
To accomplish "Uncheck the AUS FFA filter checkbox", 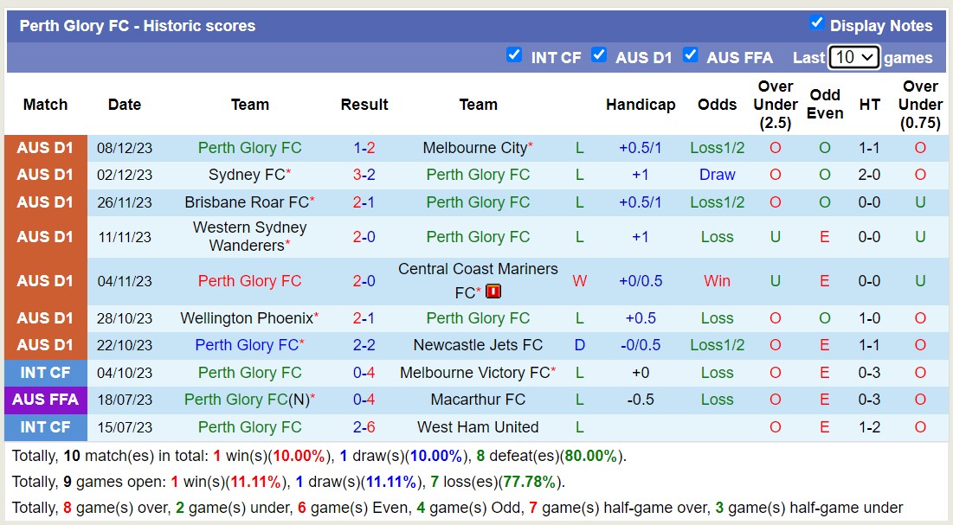I will pos(691,54).
